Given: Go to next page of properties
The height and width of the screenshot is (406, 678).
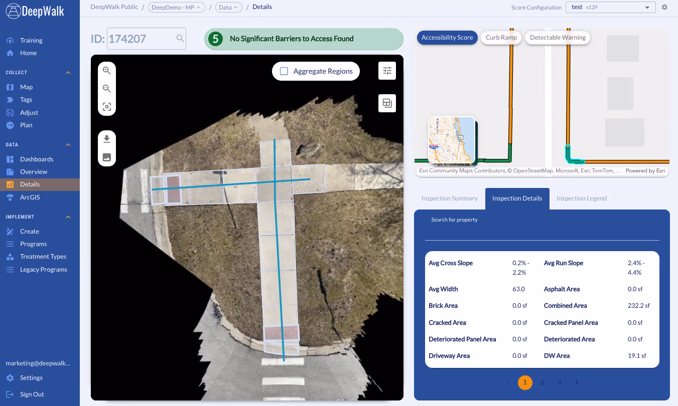Looking at the screenshot, I should click(x=577, y=382).
